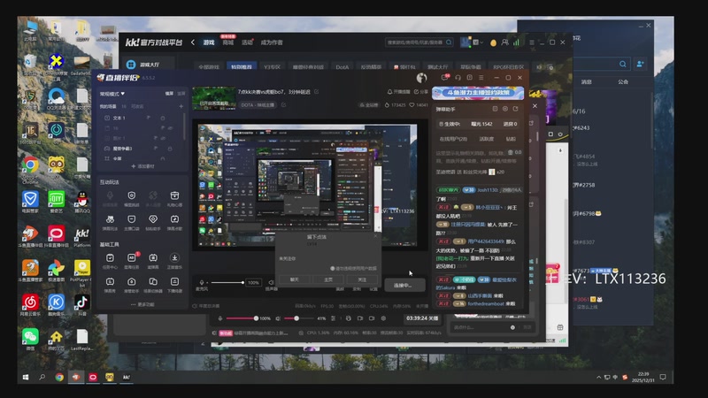Open the 弹幕玩法 interactive icon
Image resolution: width=708 pixels, height=398 pixels.
click(110, 219)
